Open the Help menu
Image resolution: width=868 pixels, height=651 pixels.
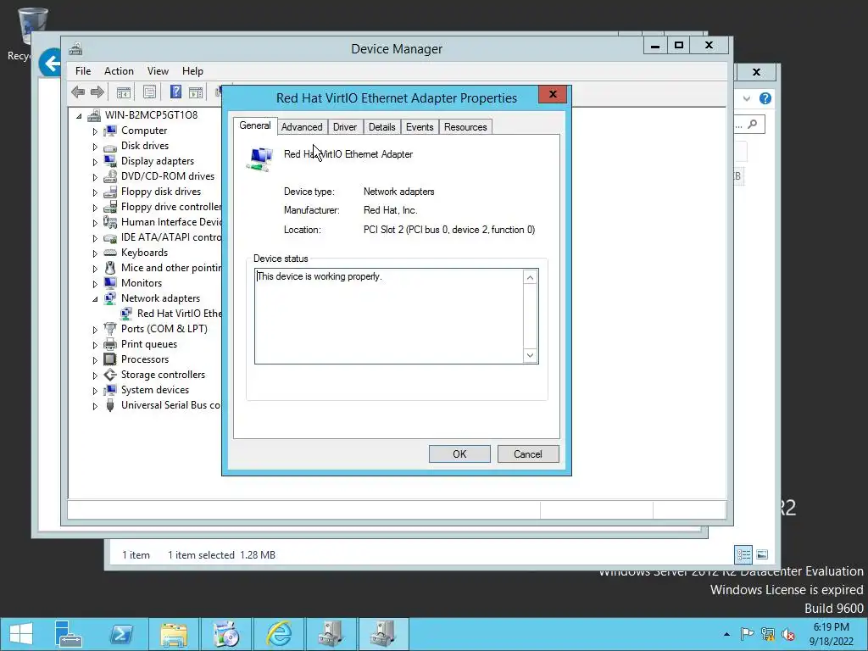pyautogui.click(x=192, y=71)
